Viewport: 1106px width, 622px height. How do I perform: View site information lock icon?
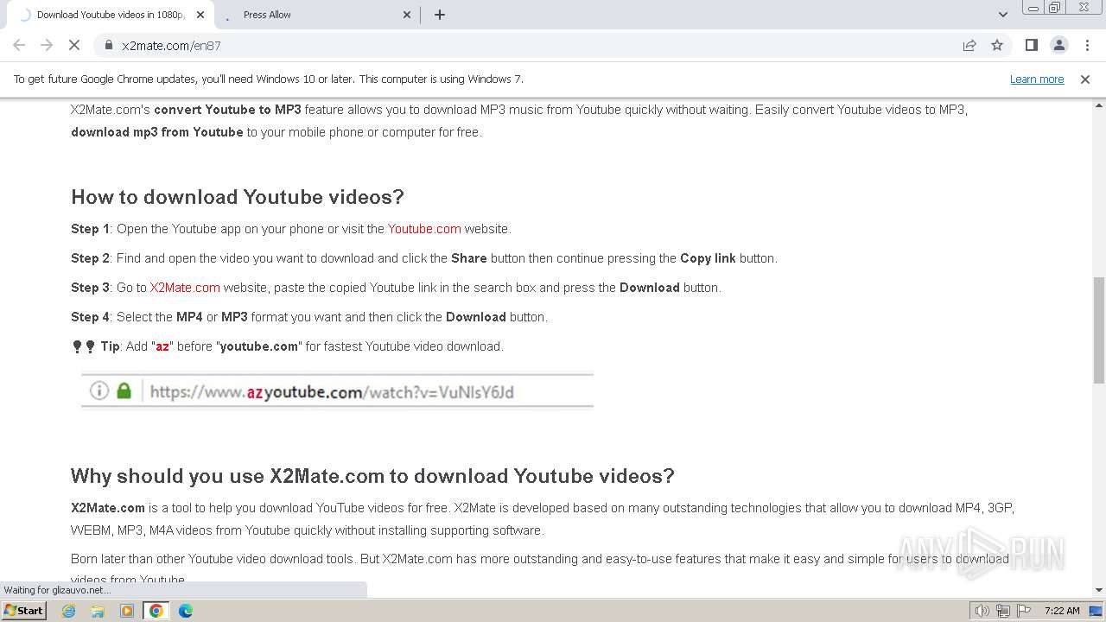coord(108,45)
